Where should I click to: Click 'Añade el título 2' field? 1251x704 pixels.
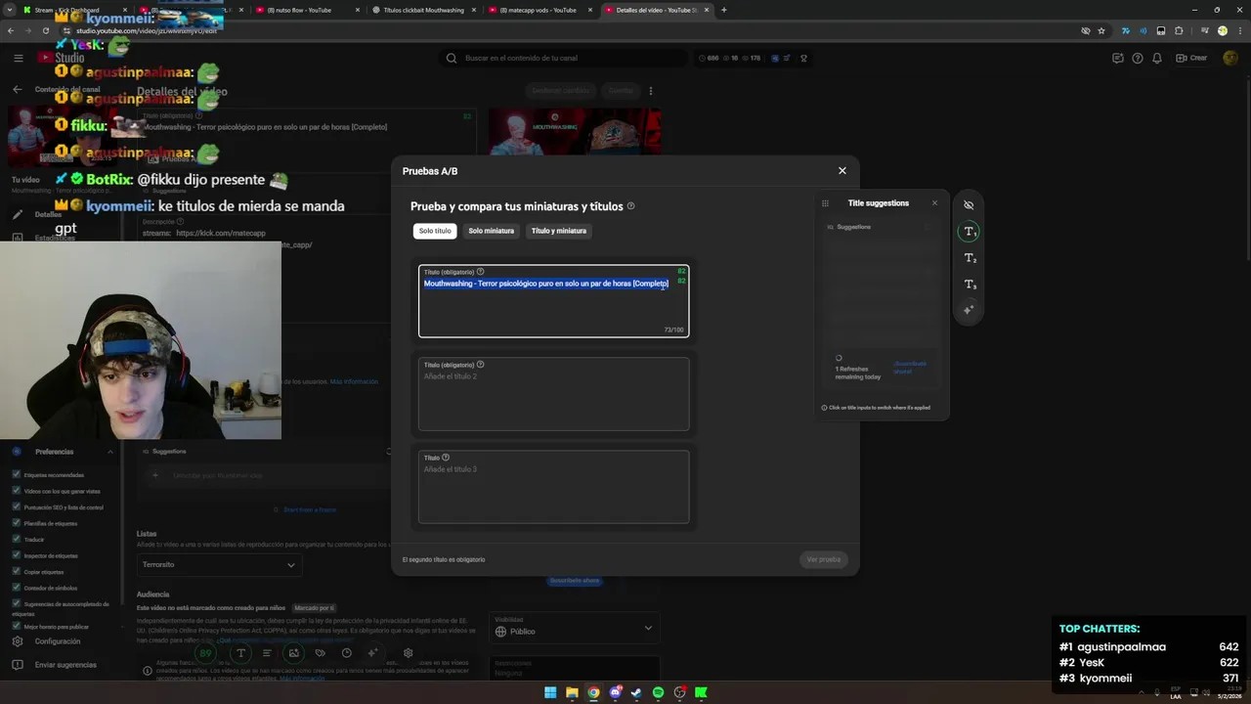point(553,394)
